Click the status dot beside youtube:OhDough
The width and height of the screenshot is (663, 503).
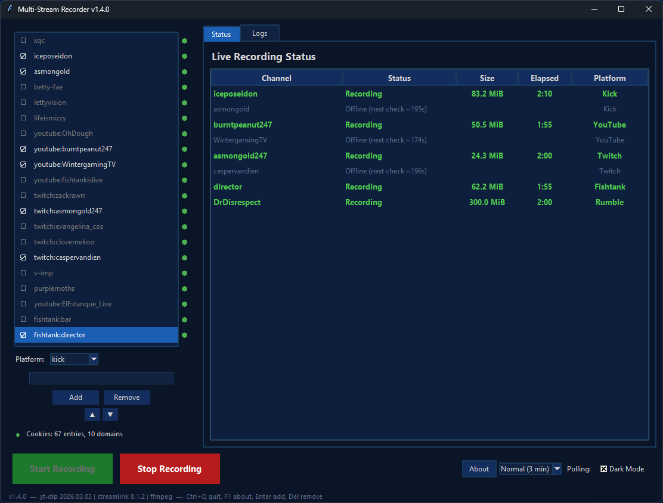184,134
